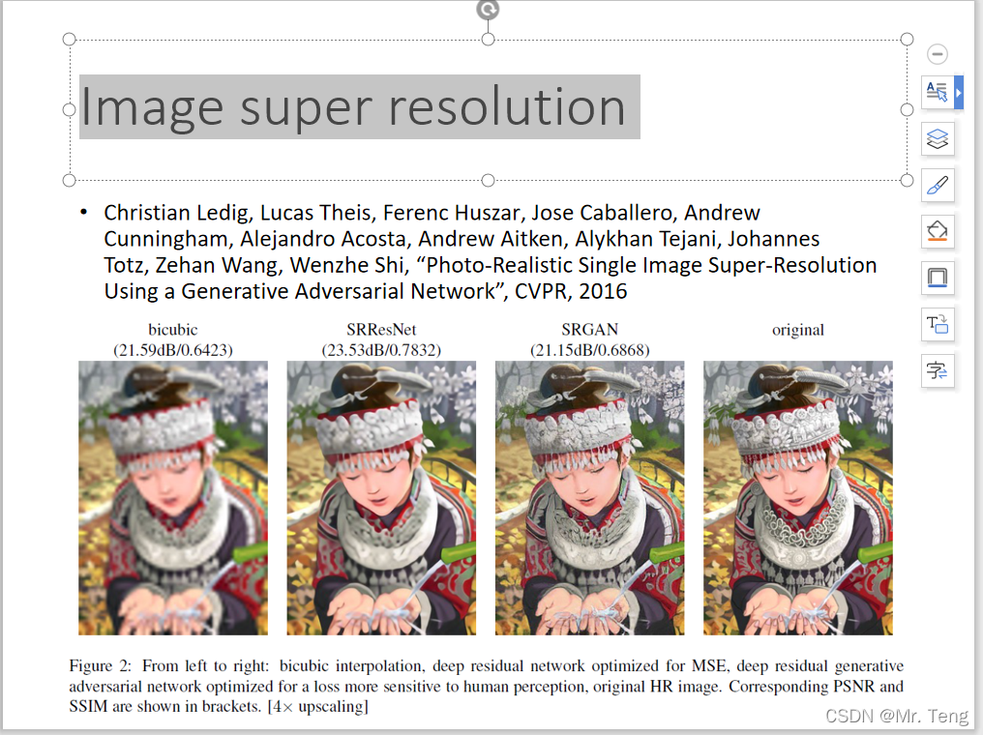This screenshot has height=735, width=983.
Task: Click the '(21.15dB/0.6868)' value text
Action: click(589, 350)
